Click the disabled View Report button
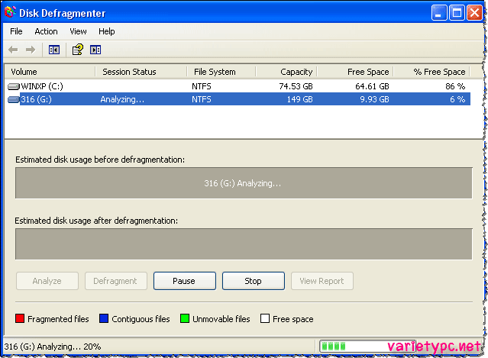The width and height of the screenshot is (488, 358). coord(322,281)
